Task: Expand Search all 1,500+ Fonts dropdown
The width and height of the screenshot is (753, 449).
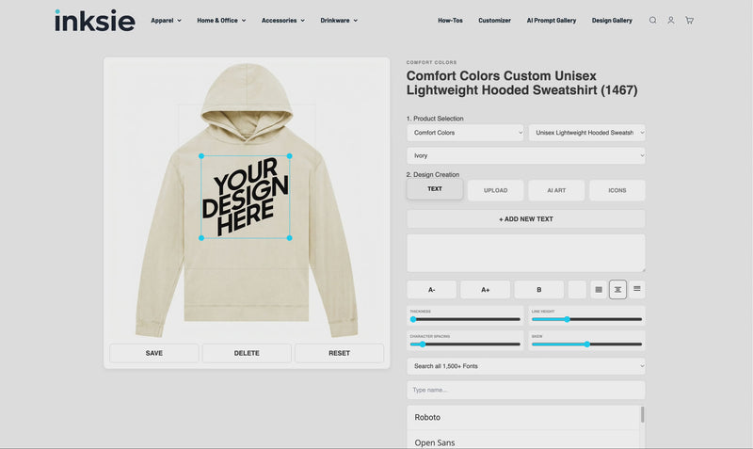Action: tap(526, 365)
